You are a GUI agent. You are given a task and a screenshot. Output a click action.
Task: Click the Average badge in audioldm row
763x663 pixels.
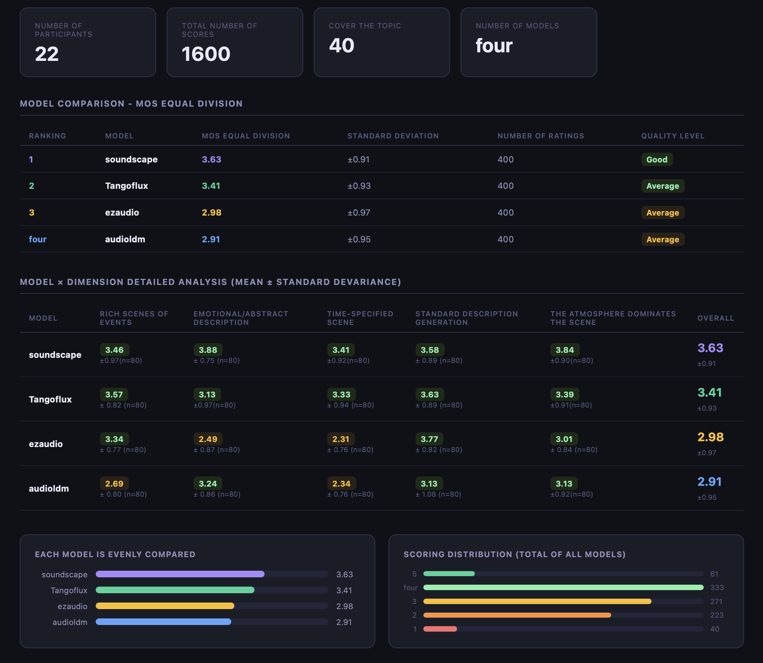coord(663,239)
